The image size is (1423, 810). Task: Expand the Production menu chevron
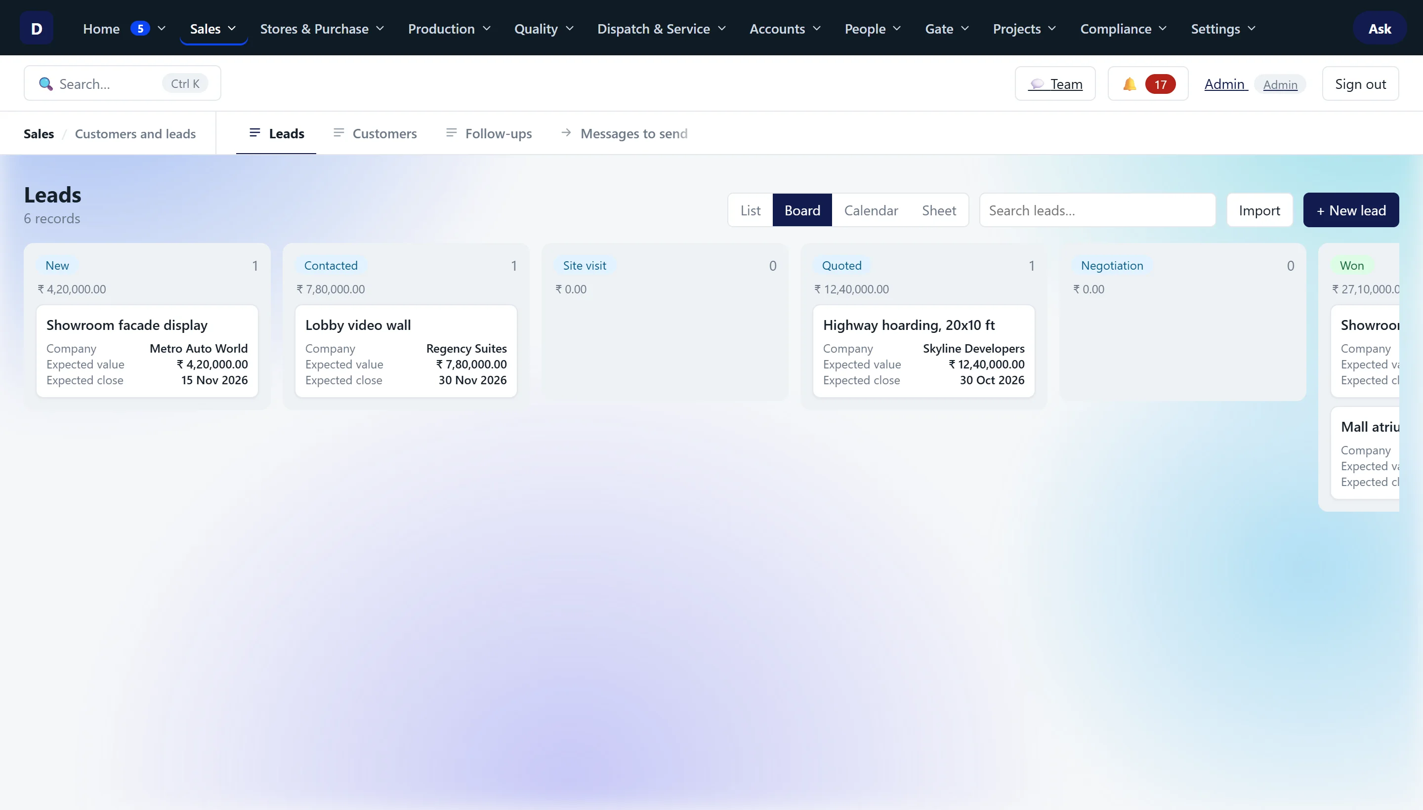coord(486,28)
